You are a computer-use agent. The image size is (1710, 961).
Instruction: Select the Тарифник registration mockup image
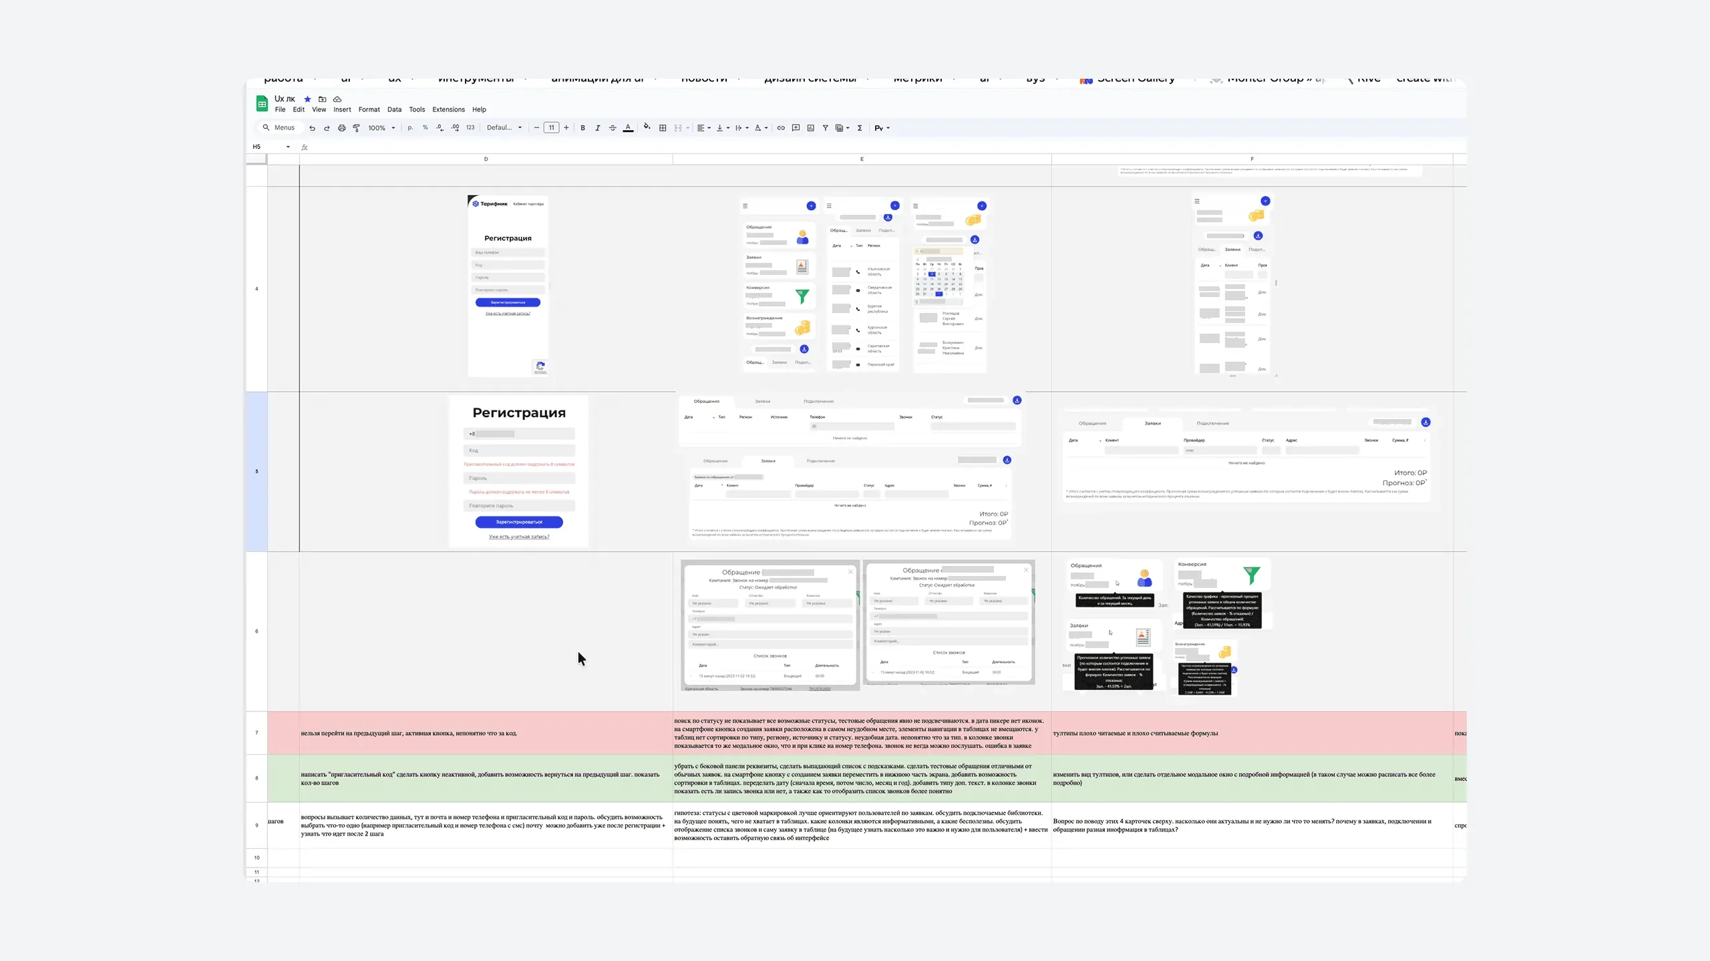point(508,286)
